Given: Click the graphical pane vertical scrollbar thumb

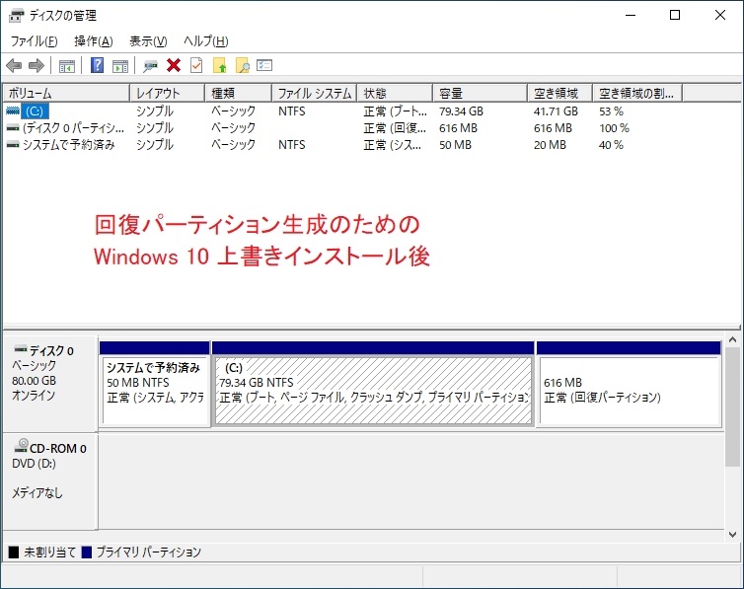Looking at the screenshot, I should tap(732, 406).
